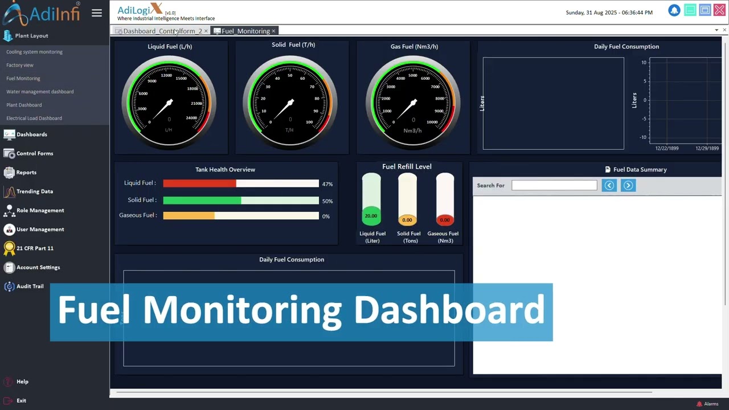Open Plant Dashboard entry

click(24, 105)
